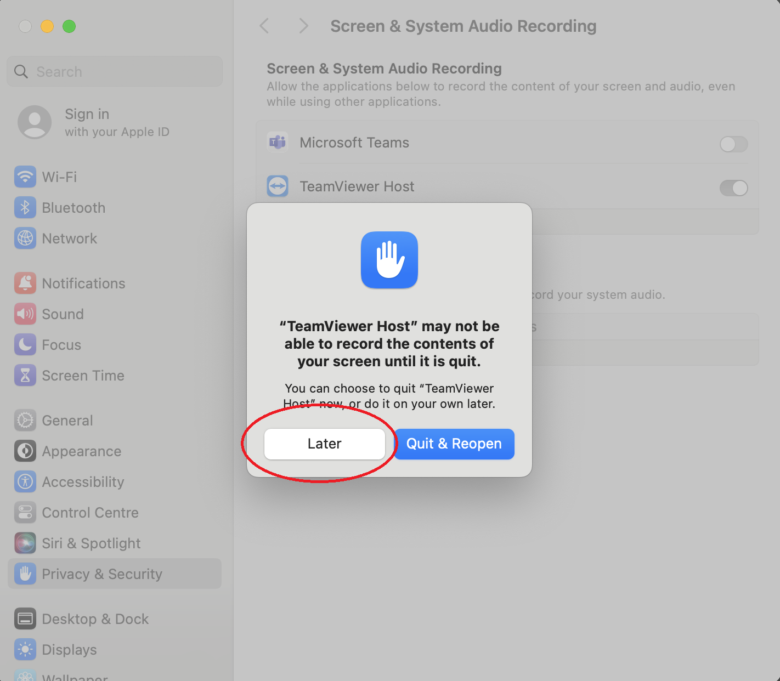This screenshot has width=780, height=681.
Task: Select Sound label in the sidebar
Action: 63,314
